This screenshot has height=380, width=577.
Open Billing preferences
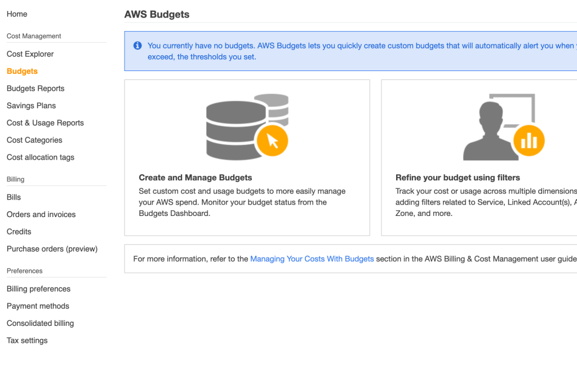(39, 289)
